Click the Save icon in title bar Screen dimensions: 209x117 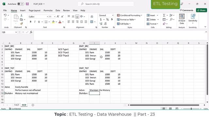pos(27,4)
